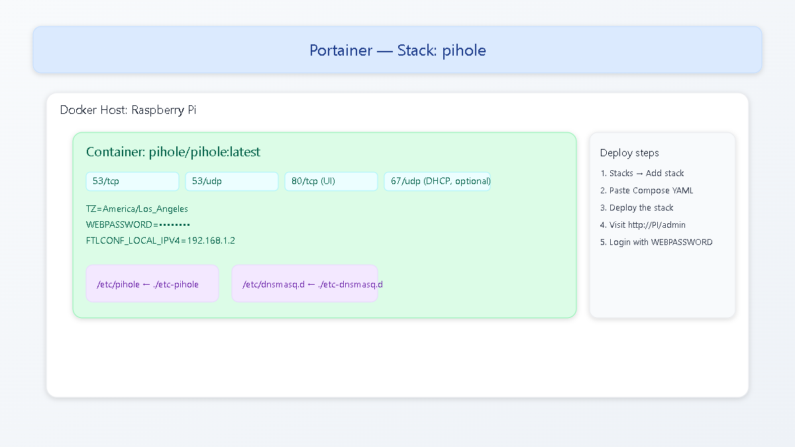Select the 80/tcp (UI) port badge
The image size is (795, 447).
coord(331,181)
